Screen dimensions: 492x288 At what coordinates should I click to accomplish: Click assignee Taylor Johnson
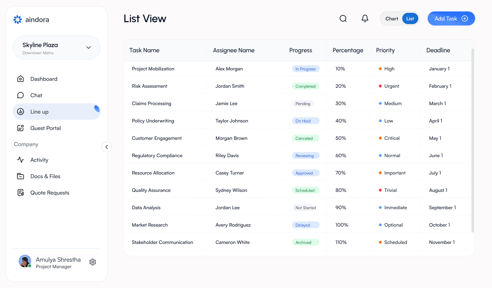232,121
